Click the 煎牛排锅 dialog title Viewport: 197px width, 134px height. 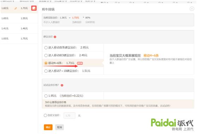(x=48, y=9)
